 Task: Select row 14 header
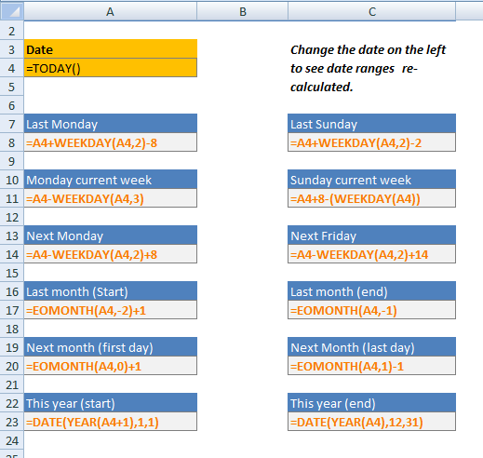[x=12, y=254]
